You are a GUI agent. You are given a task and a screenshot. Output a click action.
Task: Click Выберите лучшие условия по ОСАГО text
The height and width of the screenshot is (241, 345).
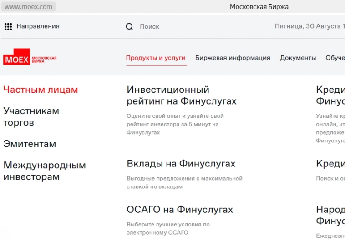[x=168, y=228]
